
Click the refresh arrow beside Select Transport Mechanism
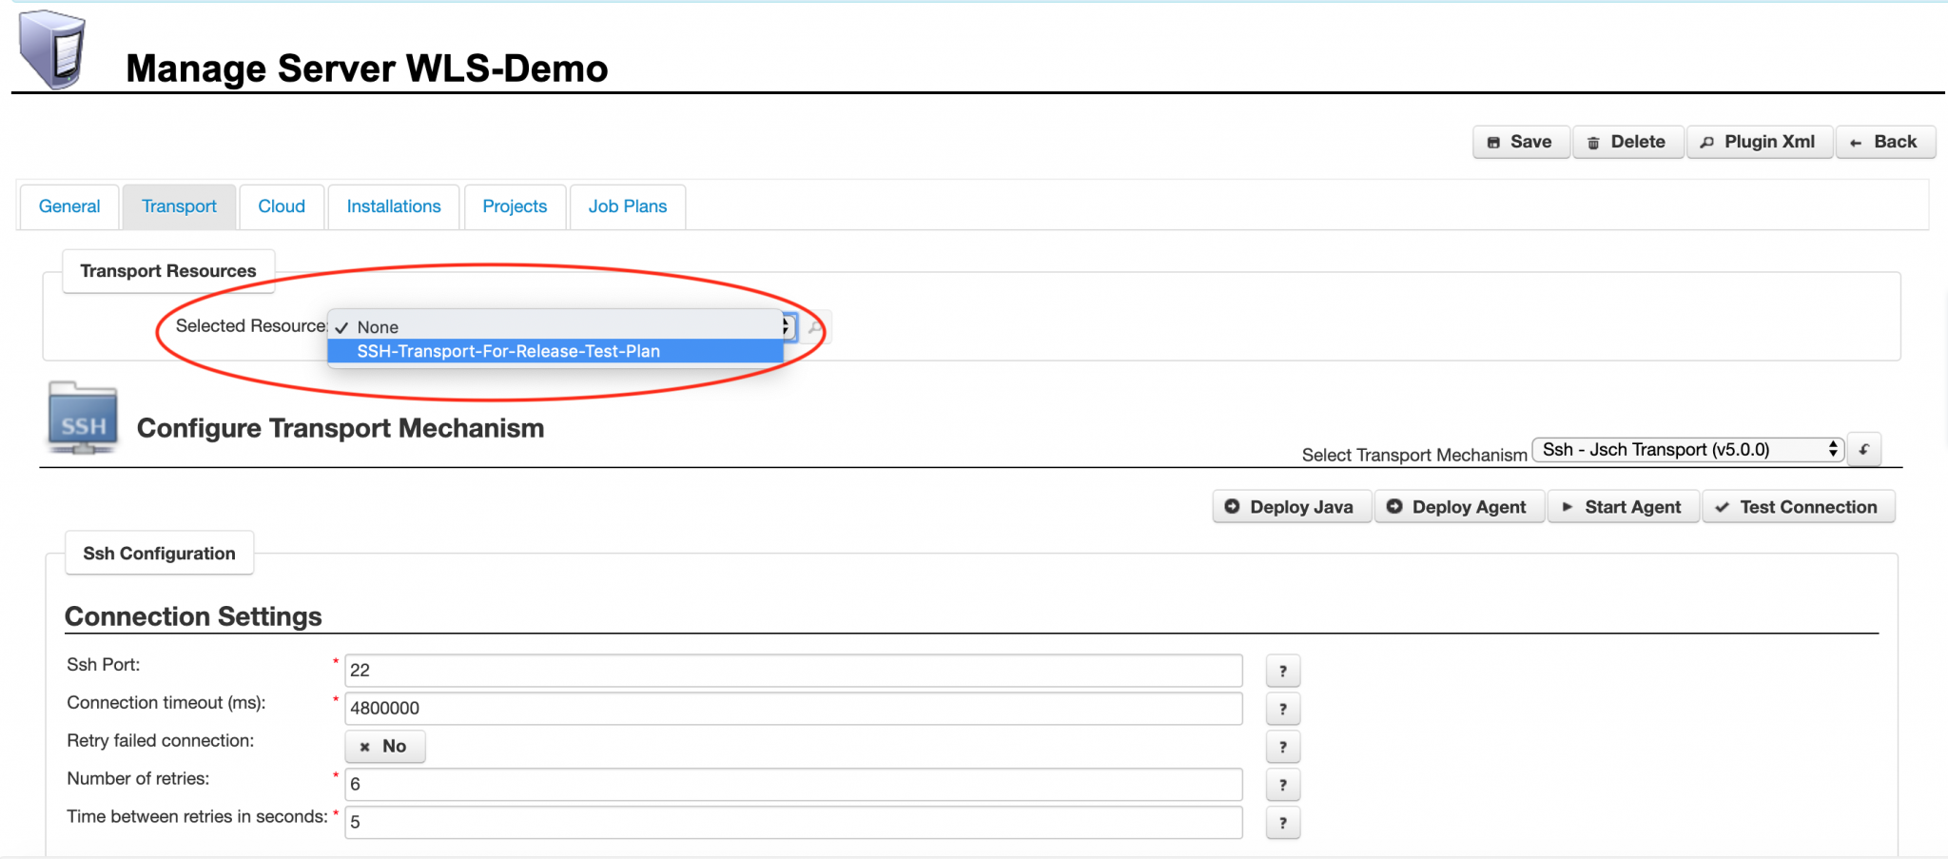pos(1864,449)
